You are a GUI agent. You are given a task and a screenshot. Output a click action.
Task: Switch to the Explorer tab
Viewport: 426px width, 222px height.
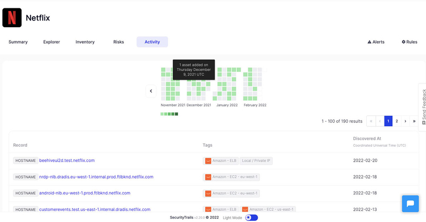click(x=51, y=42)
